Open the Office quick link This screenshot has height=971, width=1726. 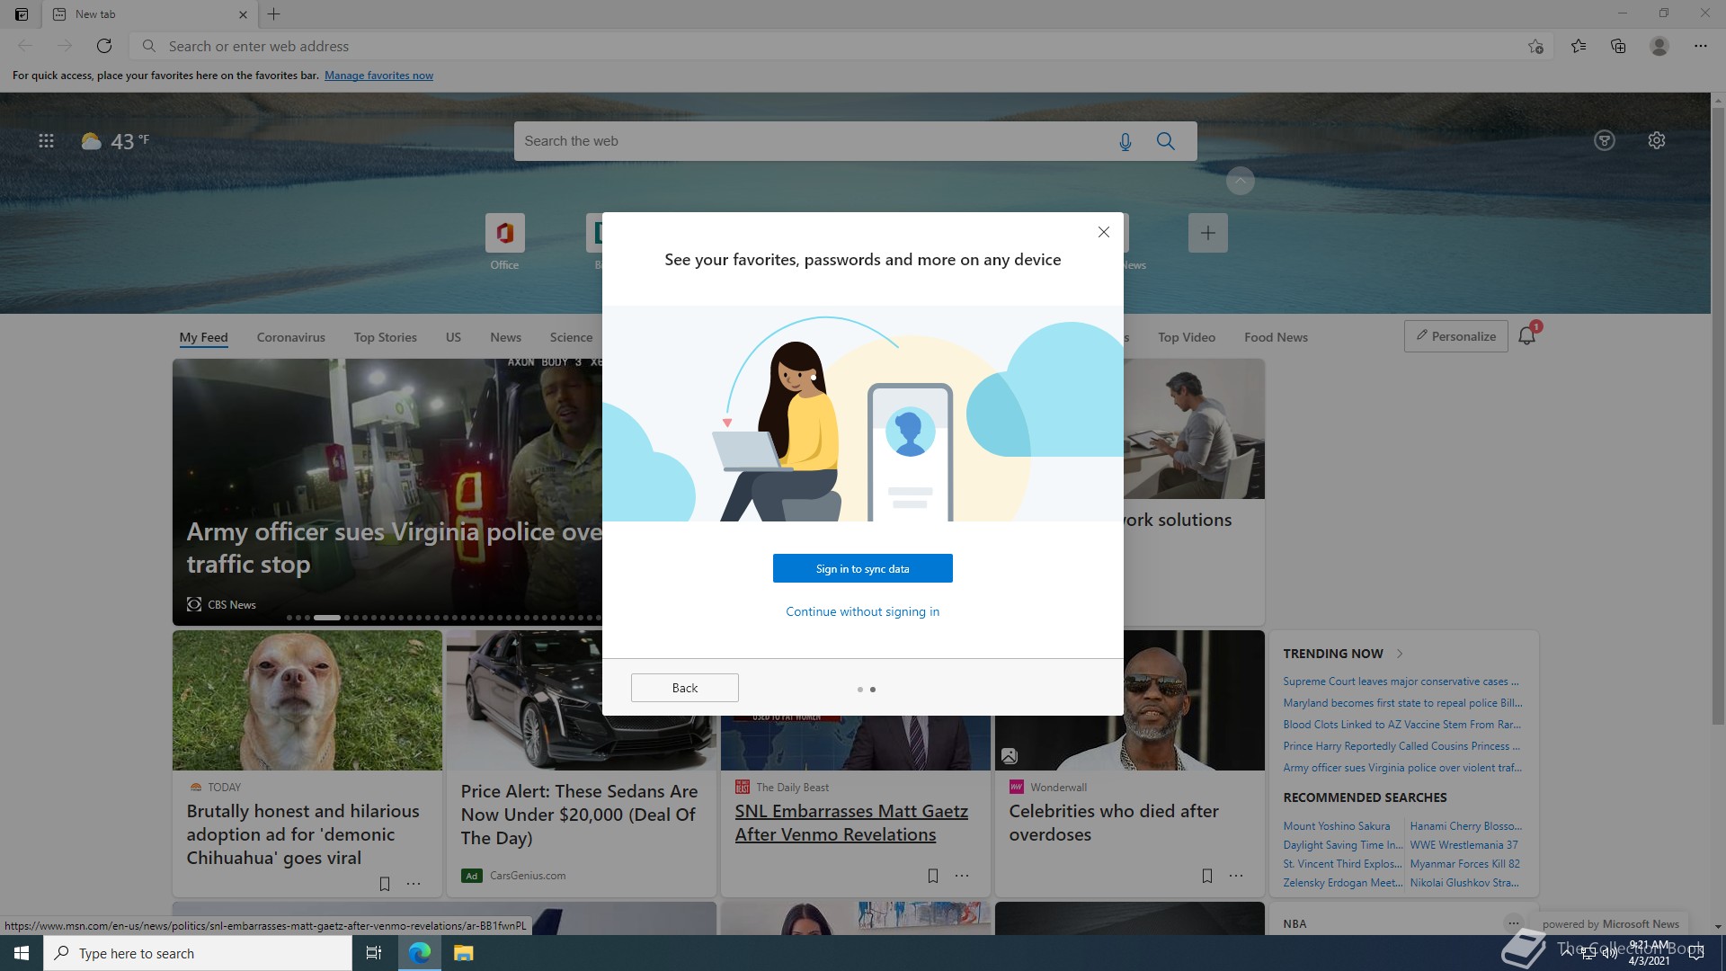(x=504, y=242)
